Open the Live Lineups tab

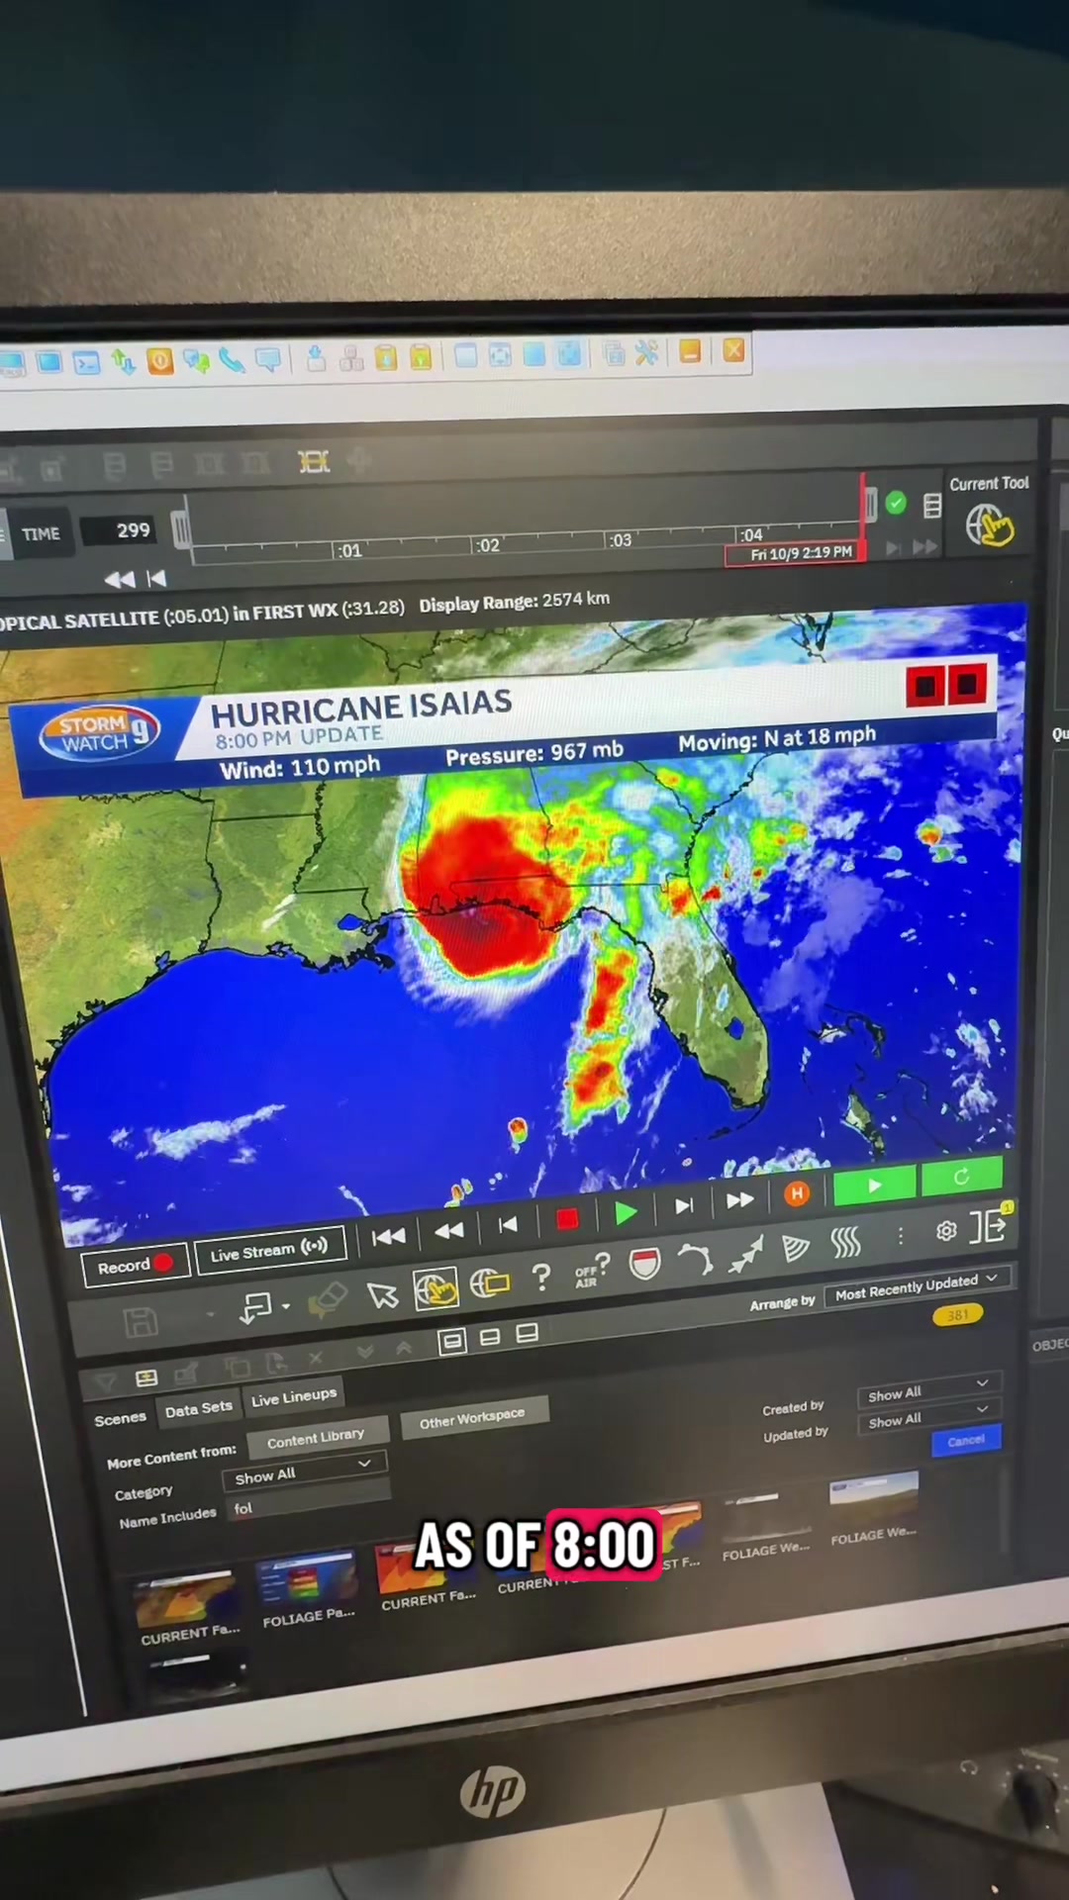(x=294, y=1398)
